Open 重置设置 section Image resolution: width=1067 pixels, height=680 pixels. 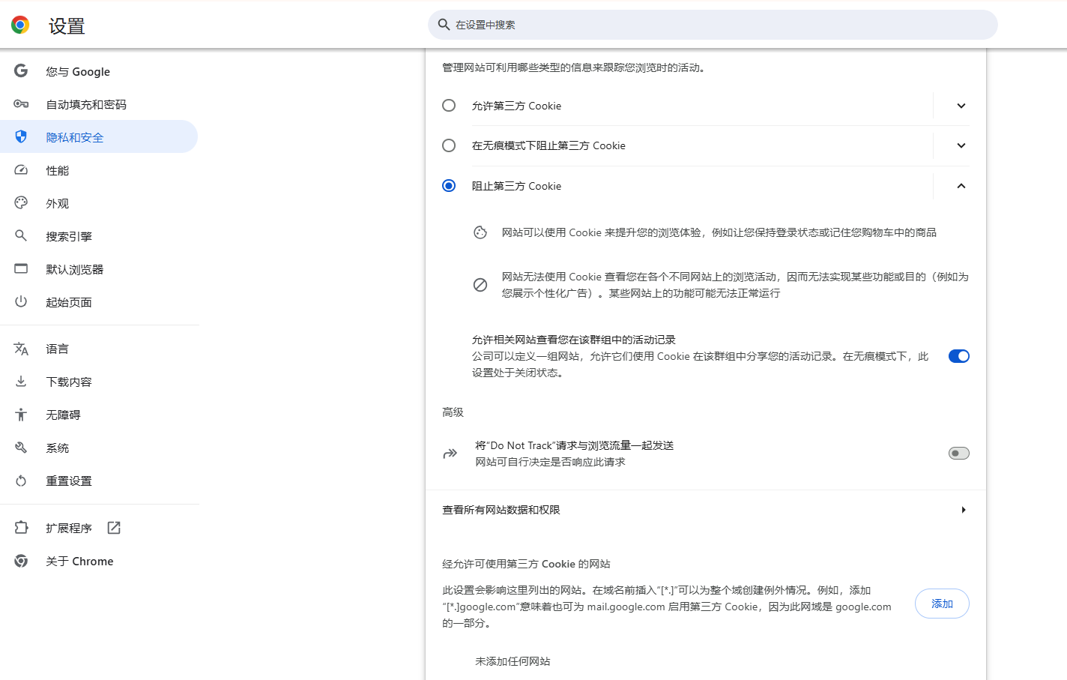click(100, 481)
